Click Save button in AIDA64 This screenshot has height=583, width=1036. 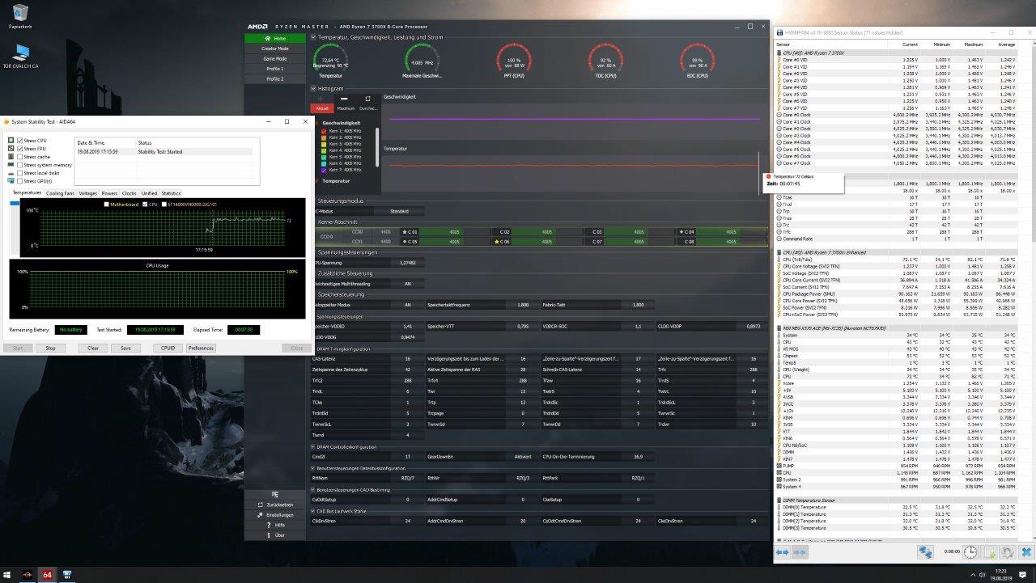[x=125, y=348]
